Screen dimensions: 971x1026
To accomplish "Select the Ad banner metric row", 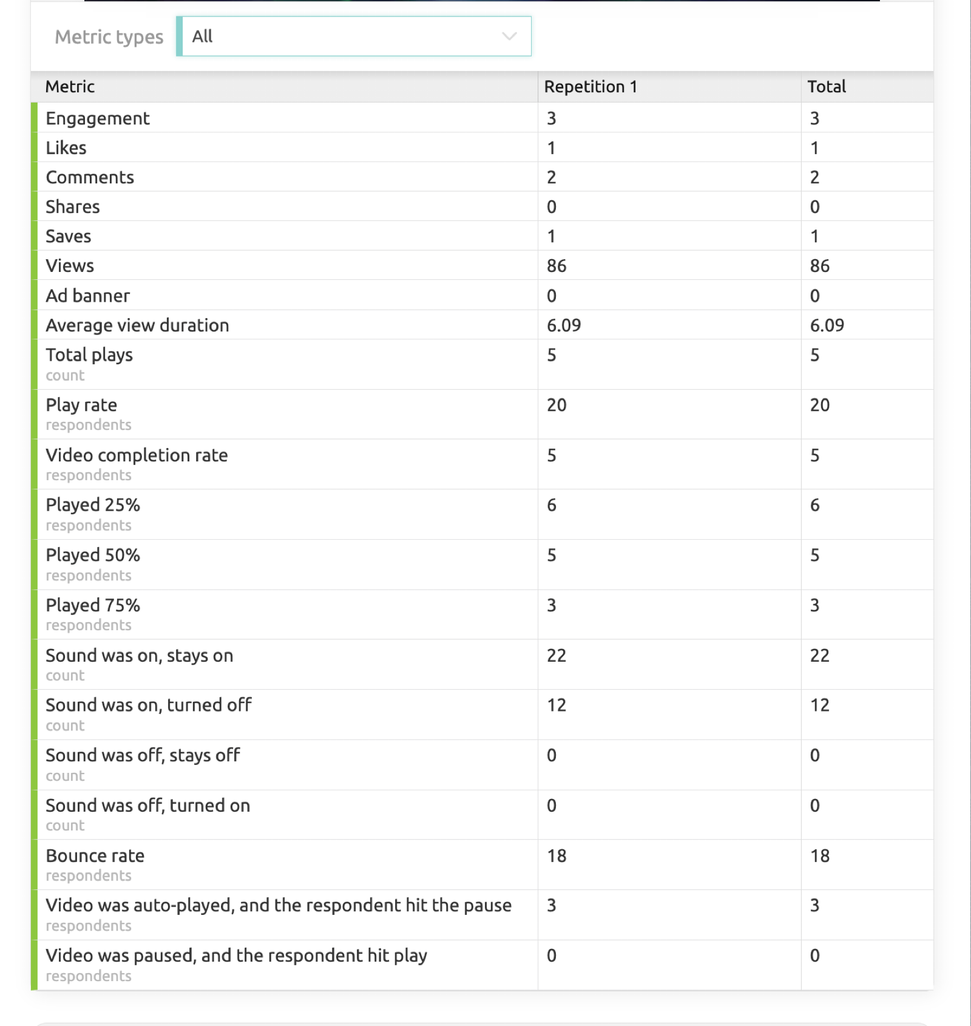I will pyautogui.click(x=88, y=296).
